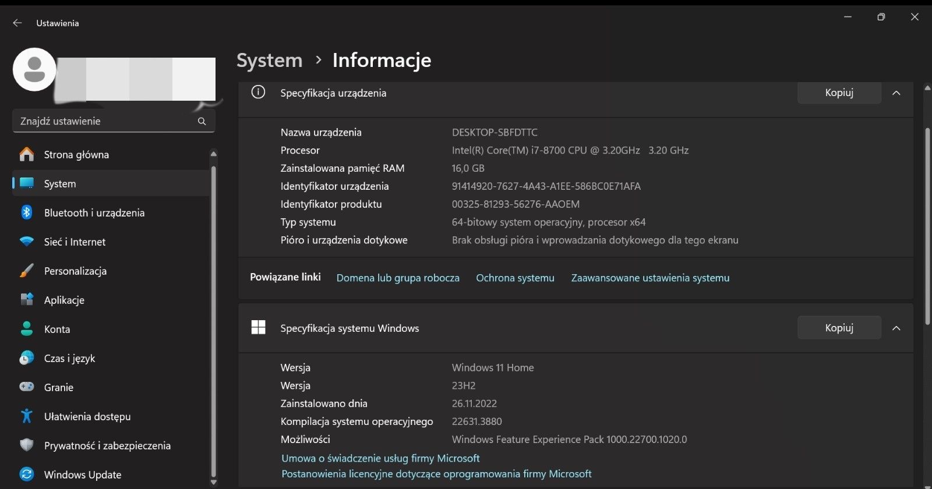Minimize the Ustawienia window
This screenshot has height=489, width=932.
pos(848,17)
